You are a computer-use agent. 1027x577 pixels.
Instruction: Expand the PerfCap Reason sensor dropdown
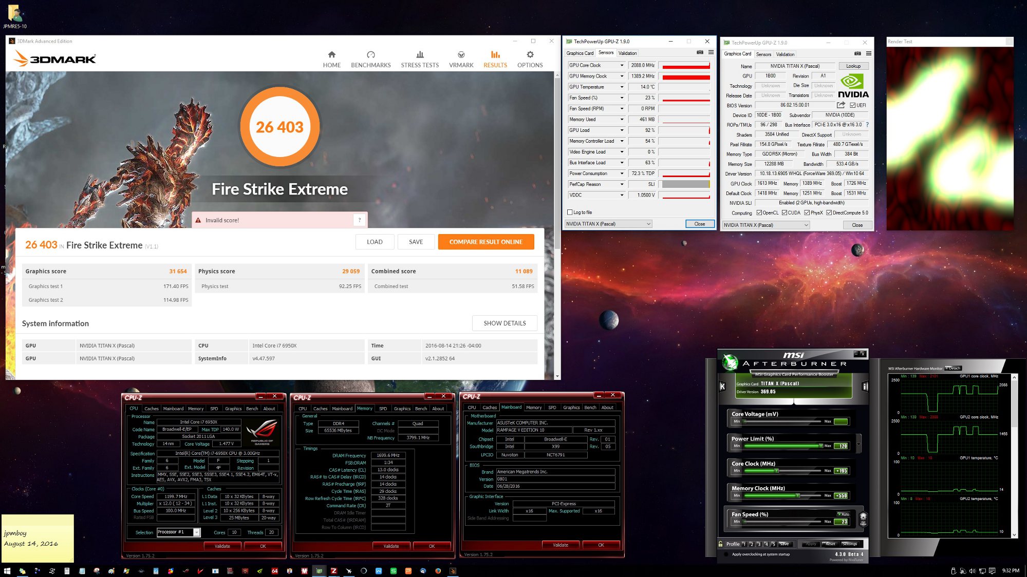click(x=622, y=184)
